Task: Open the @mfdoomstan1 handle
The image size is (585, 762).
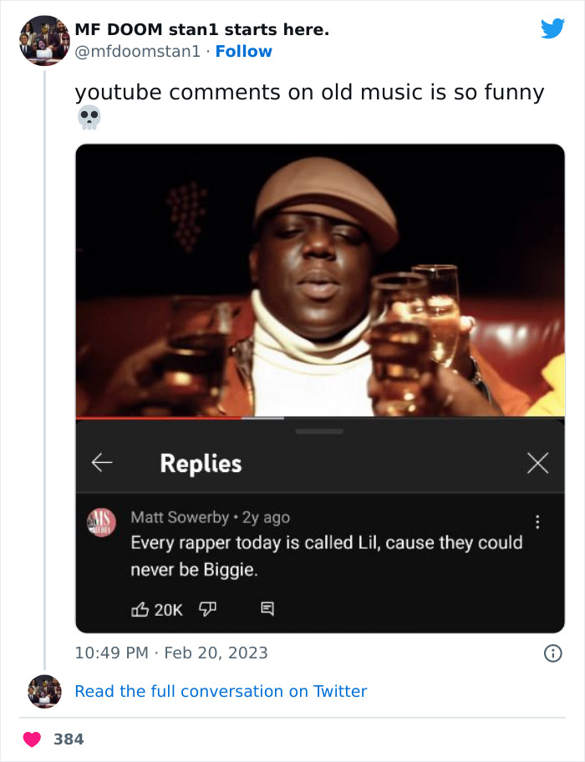Action: (138, 51)
